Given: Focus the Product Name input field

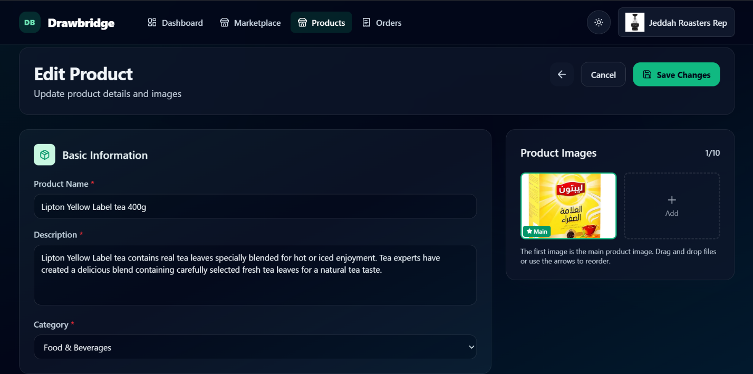Looking at the screenshot, I should click(255, 207).
